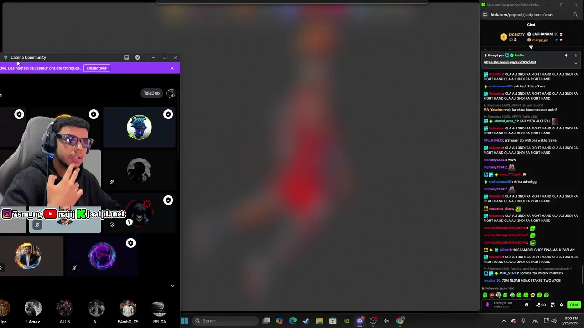This screenshot has width=584, height=328.
Task: Open the discord.gg invite link
Action: [510, 62]
